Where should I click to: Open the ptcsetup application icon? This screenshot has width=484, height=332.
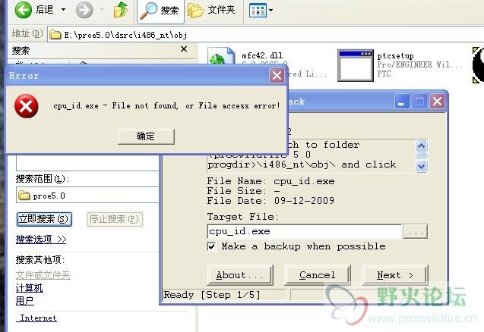tap(356, 65)
